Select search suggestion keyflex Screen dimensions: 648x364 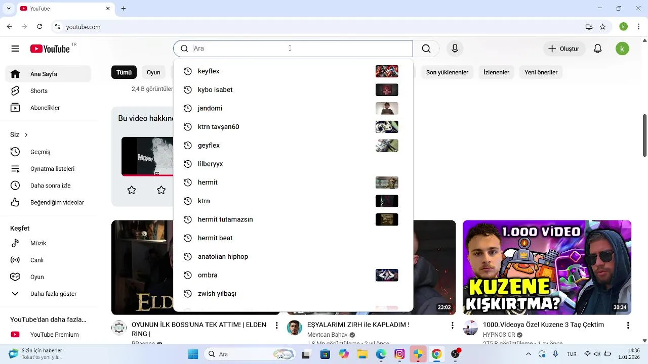293,71
